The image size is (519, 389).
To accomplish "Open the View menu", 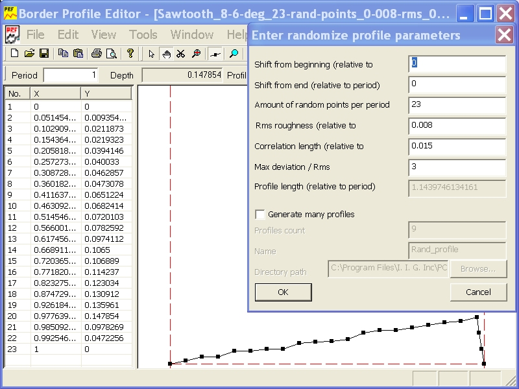I will 104,34.
